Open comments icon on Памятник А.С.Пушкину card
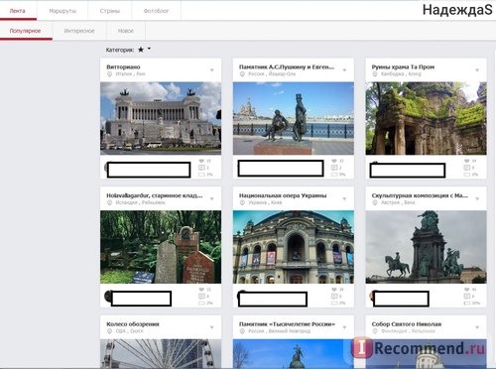 334,168
